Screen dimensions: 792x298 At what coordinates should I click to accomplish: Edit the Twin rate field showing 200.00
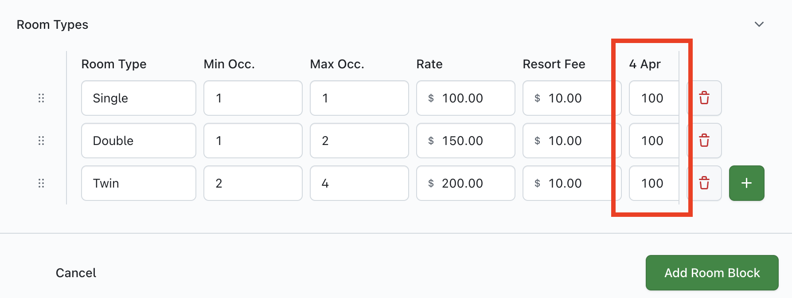pyautogui.click(x=470, y=183)
